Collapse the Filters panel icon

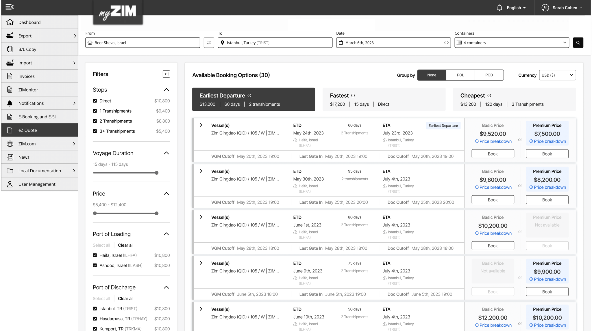click(166, 74)
